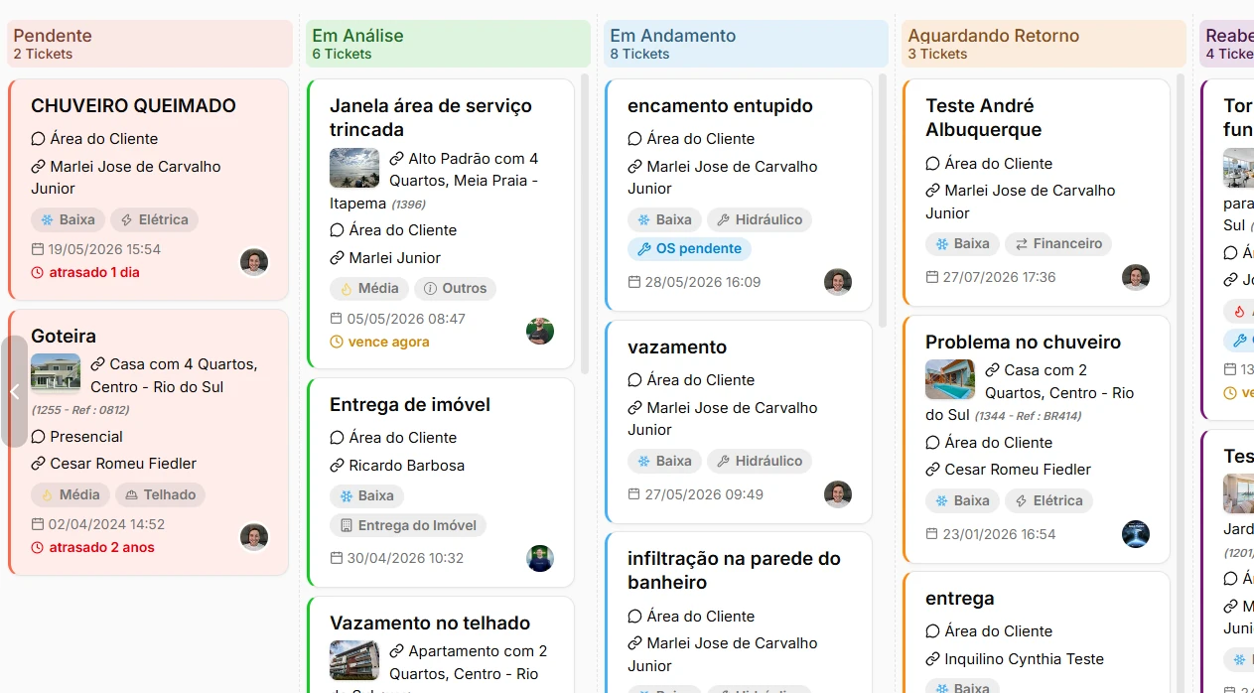Click the calendar icon by 02/04/2024 14:52

pos(38,524)
